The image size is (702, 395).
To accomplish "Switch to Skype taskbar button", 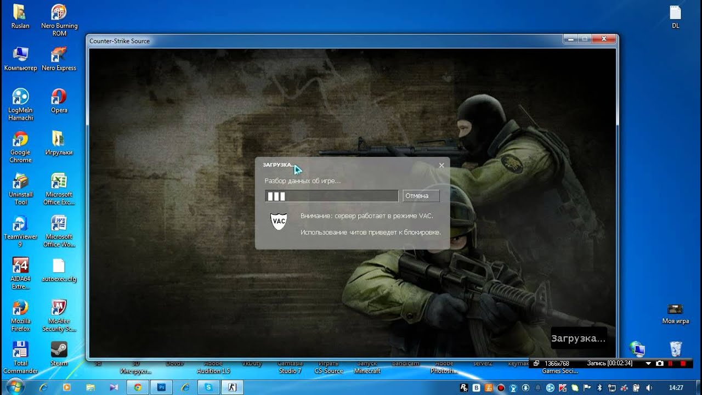I will tap(208, 387).
